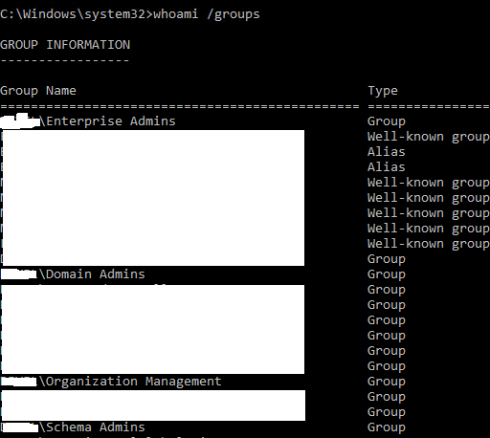This screenshot has height=438, width=490.
Task: Click the Group Name column header
Action: click(x=38, y=91)
